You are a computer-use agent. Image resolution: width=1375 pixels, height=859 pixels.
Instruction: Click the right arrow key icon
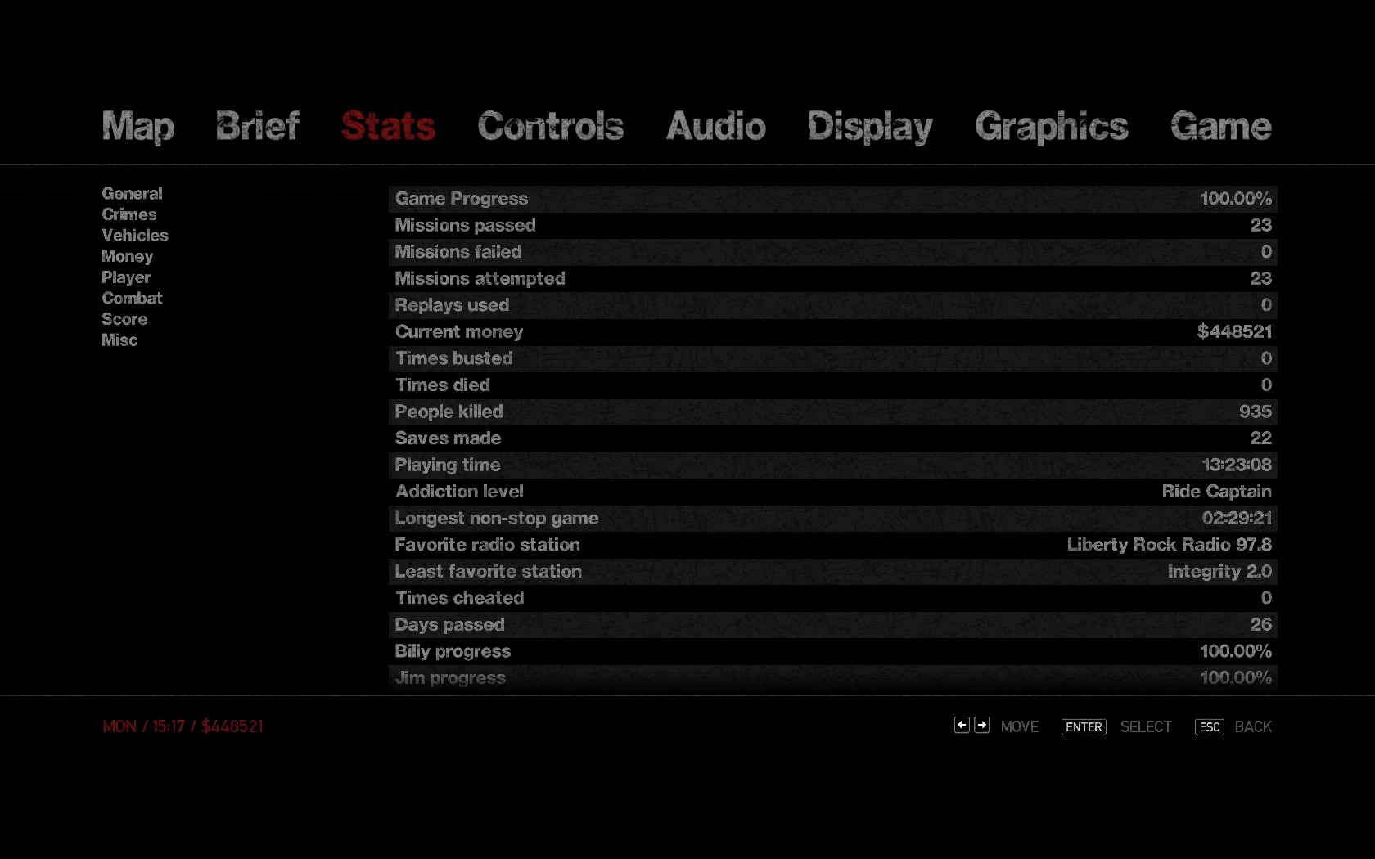982,725
